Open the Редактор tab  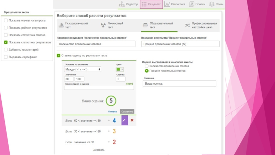tap(129, 4)
